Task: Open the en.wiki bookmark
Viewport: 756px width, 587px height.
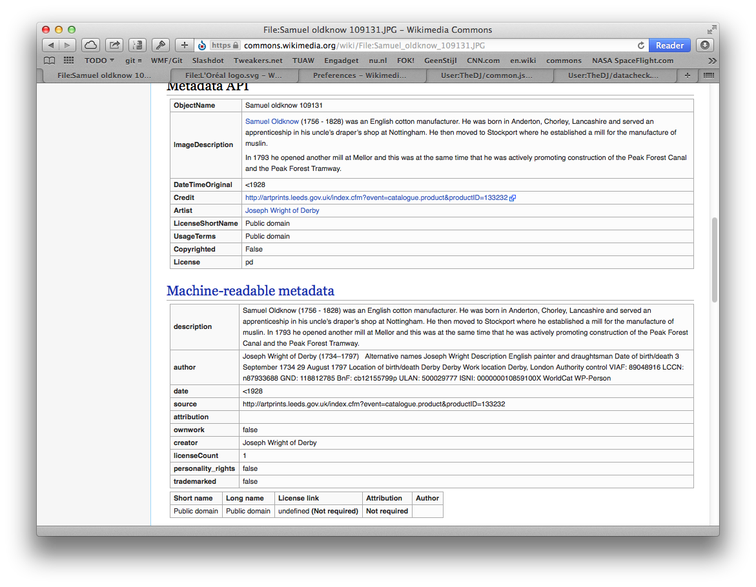Action: point(523,61)
